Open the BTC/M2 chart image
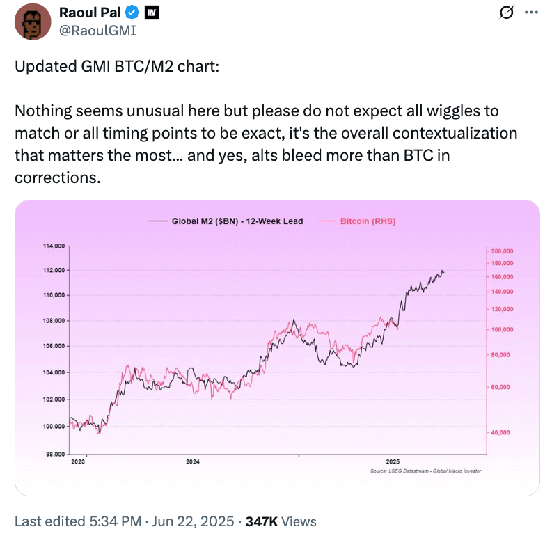552x545 pixels. point(277,347)
